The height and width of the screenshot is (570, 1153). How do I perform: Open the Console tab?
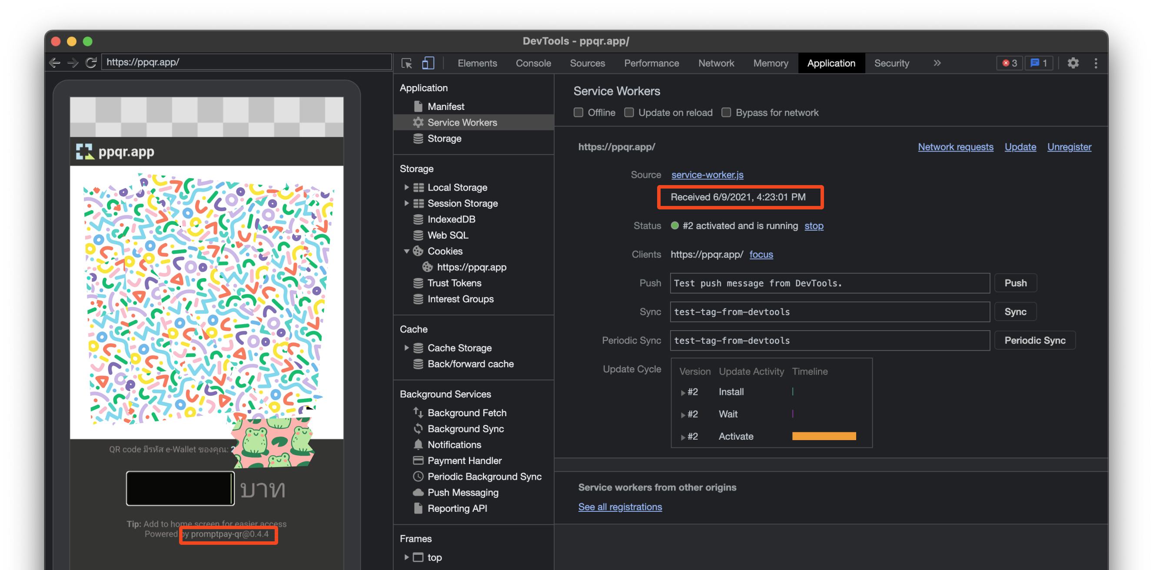[533, 63]
